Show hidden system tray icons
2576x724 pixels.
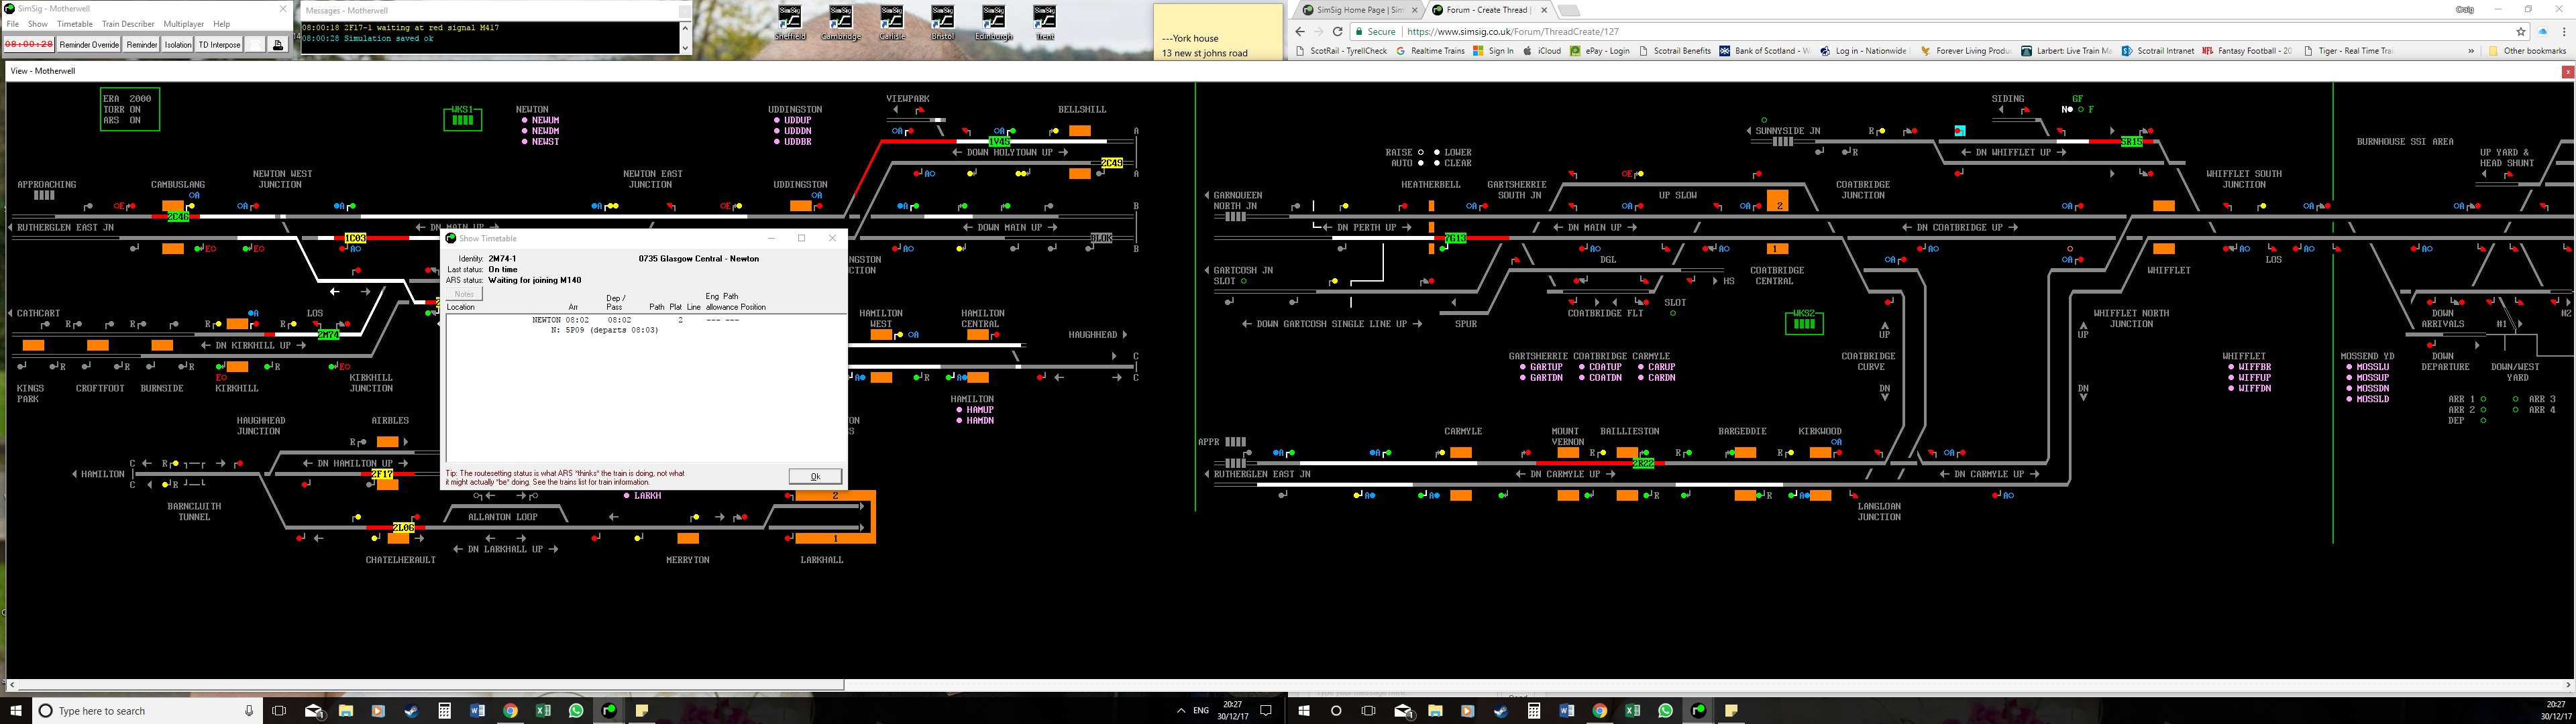[x=1181, y=710]
